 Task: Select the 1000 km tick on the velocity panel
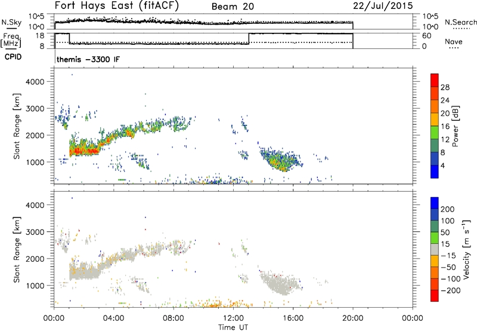tap(35, 286)
